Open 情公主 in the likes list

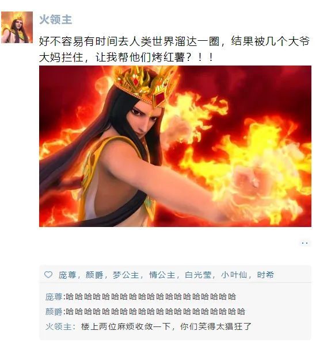coord(162,275)
